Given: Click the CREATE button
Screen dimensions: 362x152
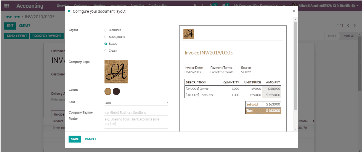Looking at the screenshot, I should [x=24, y=26].
